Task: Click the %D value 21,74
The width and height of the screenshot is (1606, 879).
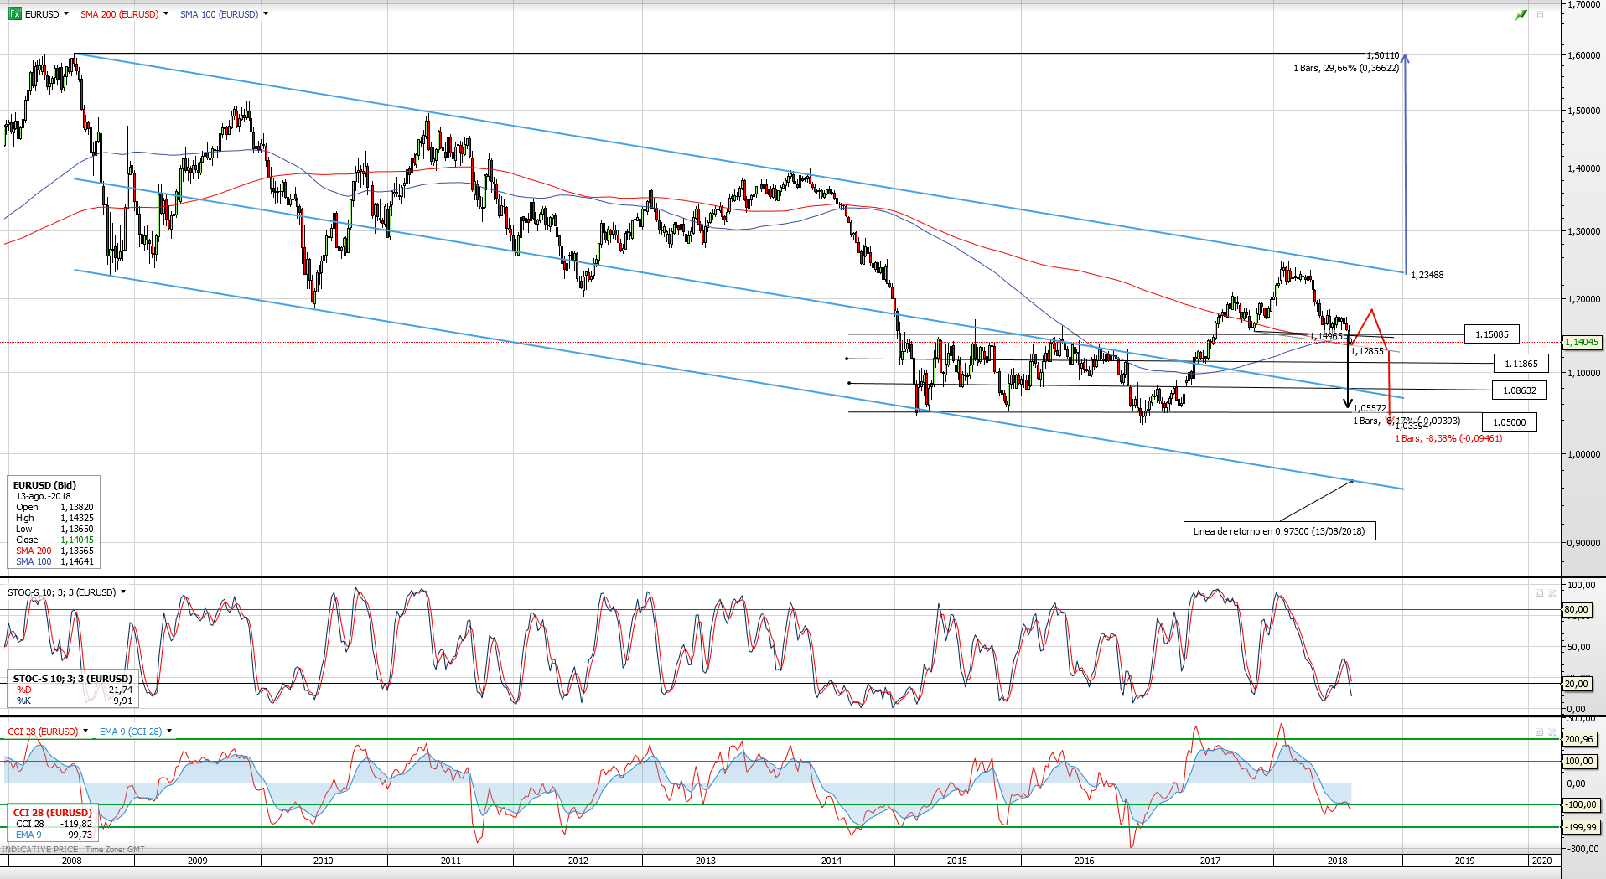Action: (x=121, y=690)
